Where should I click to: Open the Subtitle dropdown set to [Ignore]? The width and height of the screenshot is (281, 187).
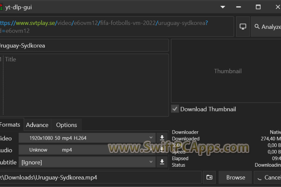(x=87, y=162)
